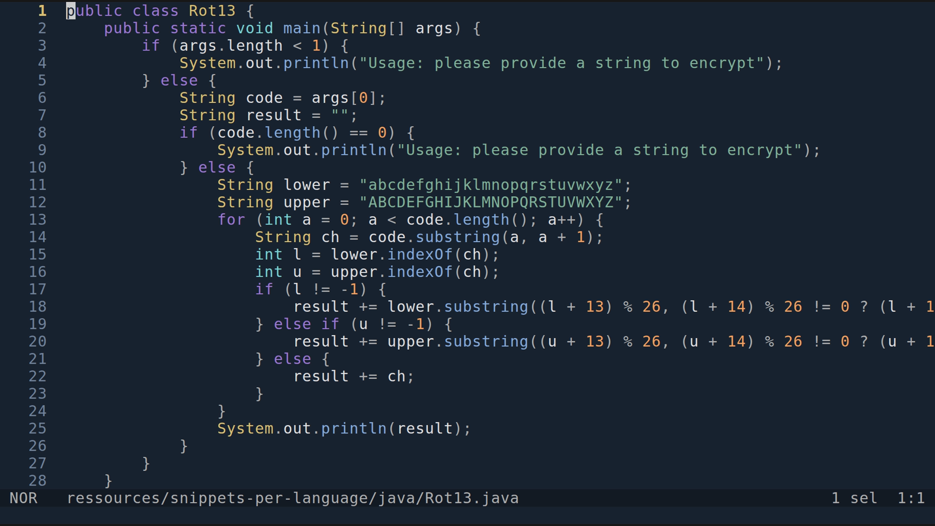This screenshot has height=526, width=935.
Task: Click the NOR mode indicator in status bar
Action: [23, 498]
